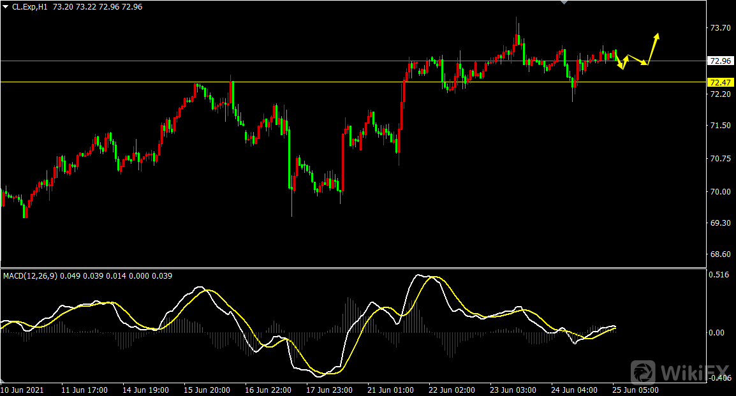Click the 22 Jun 02:00 time label
This screenshot has width=736, height=396.
pos(452,390)
